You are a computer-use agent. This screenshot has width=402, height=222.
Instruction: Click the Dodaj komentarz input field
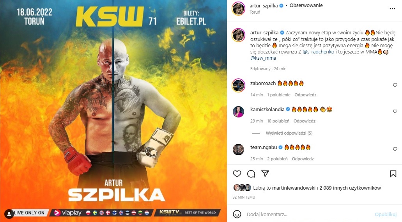[x=308, y=214]
